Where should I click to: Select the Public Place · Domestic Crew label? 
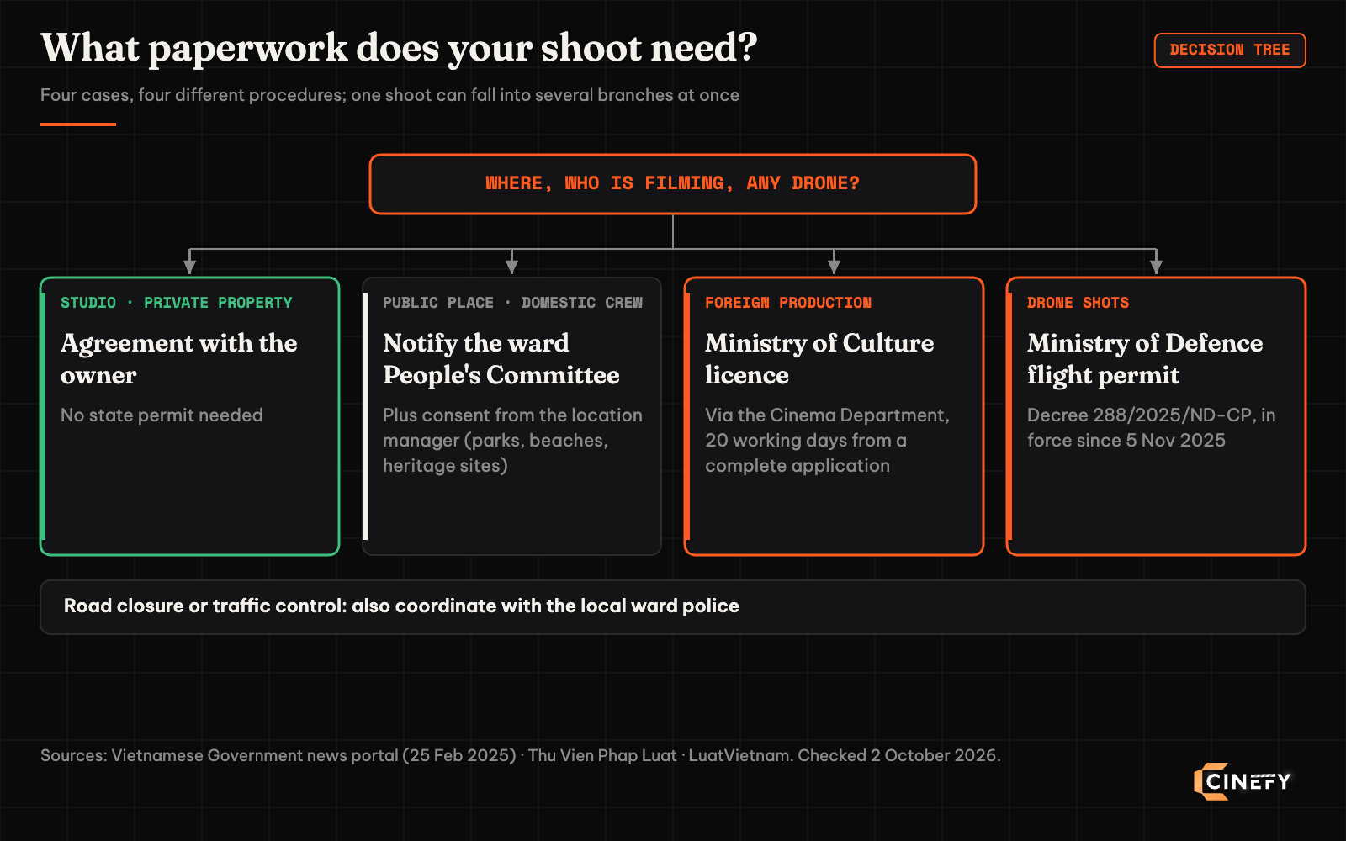[512, 303]
